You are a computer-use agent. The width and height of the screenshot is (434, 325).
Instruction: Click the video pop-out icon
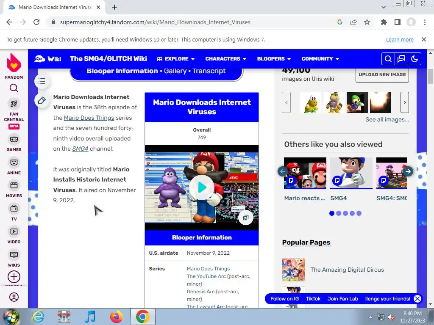tap(245, 218)
